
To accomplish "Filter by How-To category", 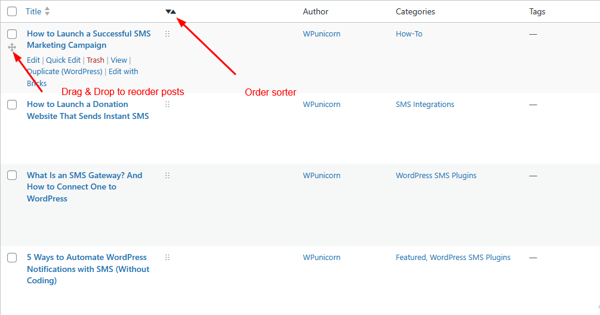I will (x=409, y=34).
